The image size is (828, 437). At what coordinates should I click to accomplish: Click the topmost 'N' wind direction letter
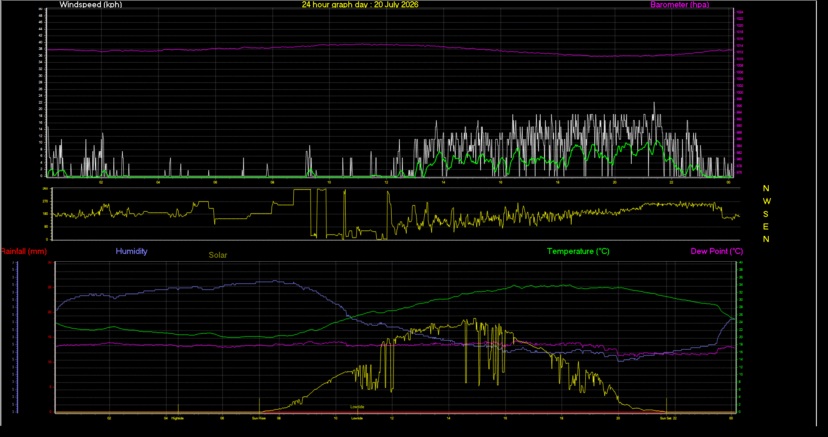[x=766, y=189]
